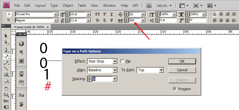
Task: Click the Go to Bridge Br button
Action: (149, 6)
